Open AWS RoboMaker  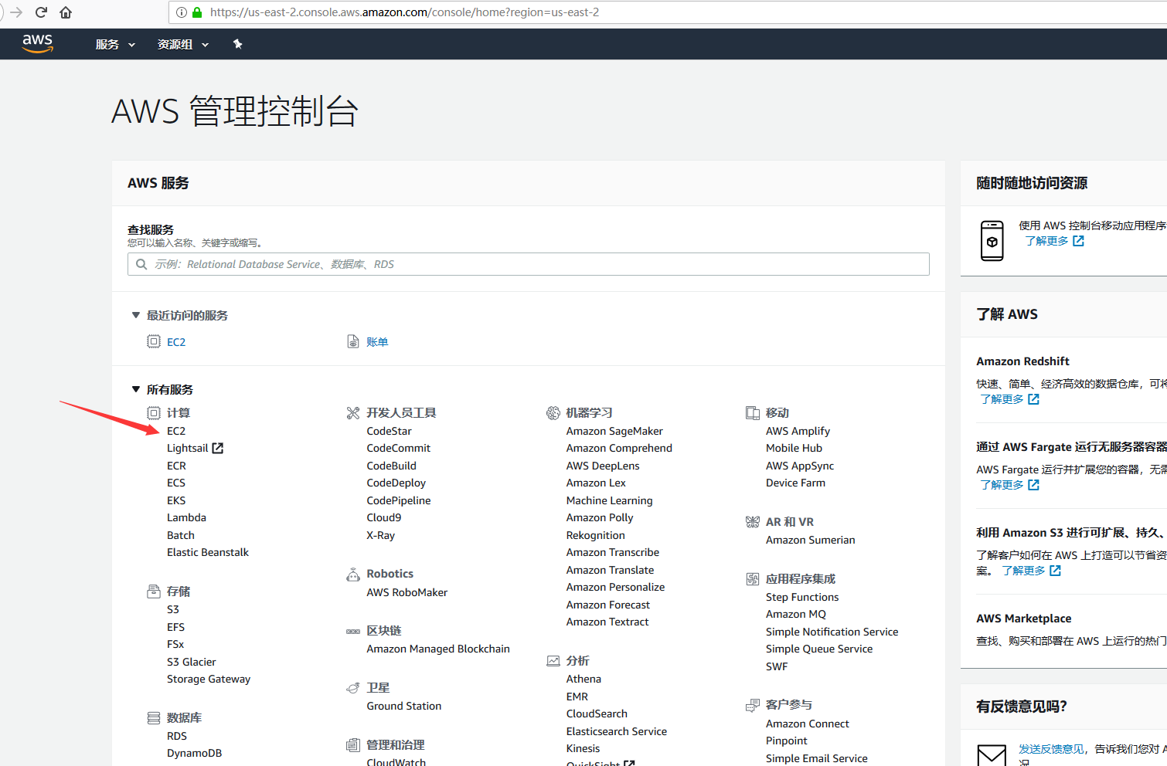click(407, 592)
